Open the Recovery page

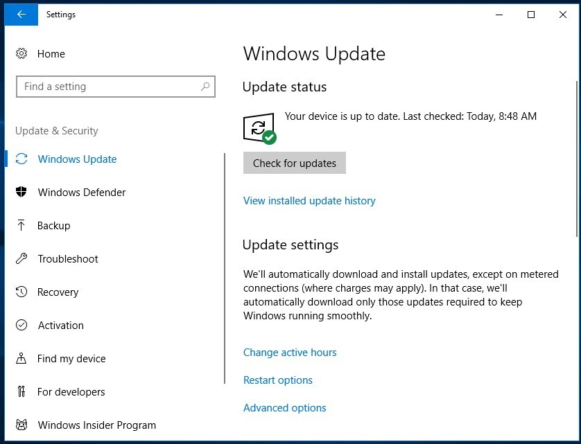pos(58,292)
